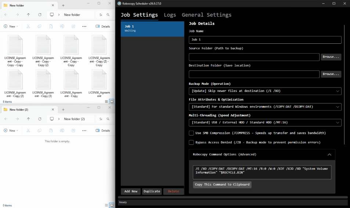Toggle Details pane in New folder (2) window
Screen dimensions: 350x208
click(x=103, y=130)
